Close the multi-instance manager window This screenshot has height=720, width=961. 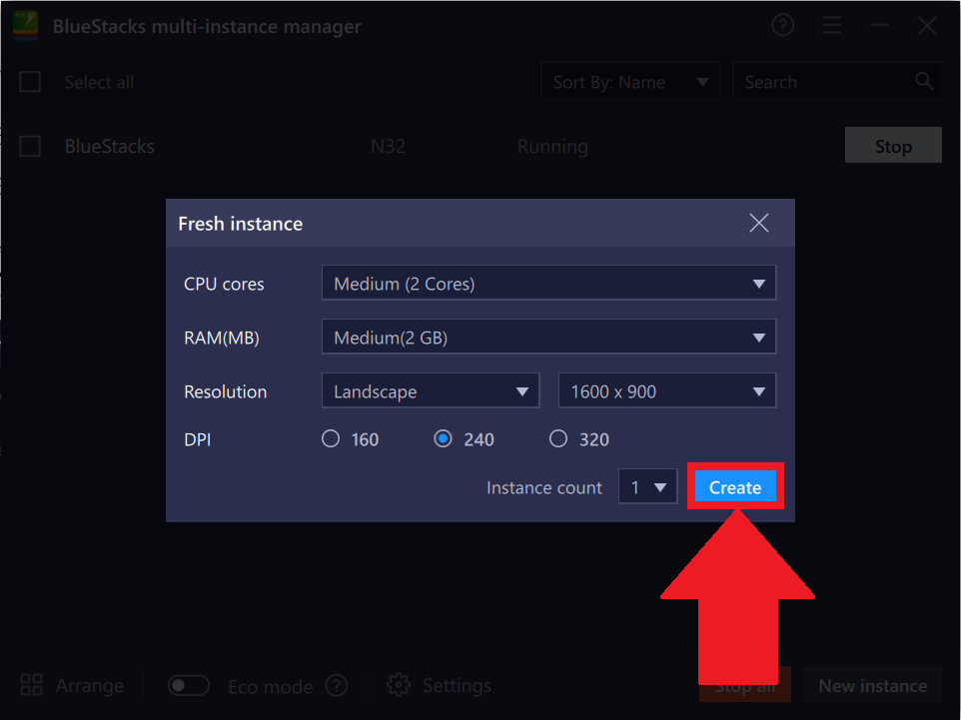[x=927, y=25]
